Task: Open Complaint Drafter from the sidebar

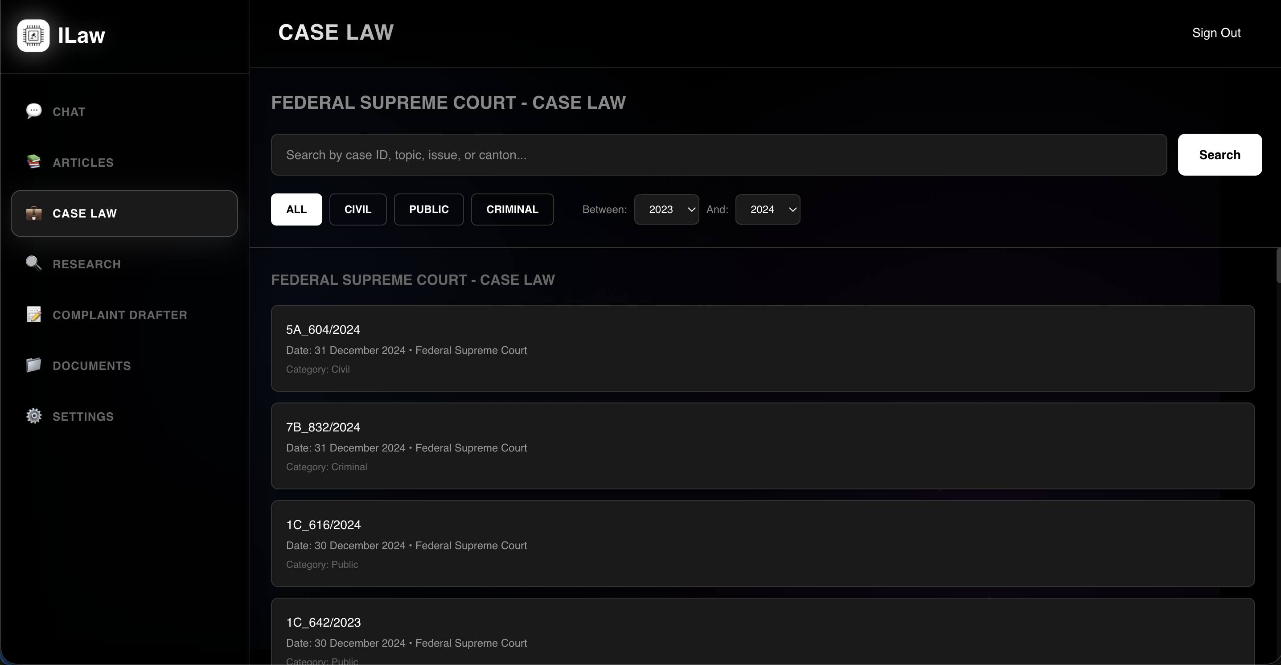Action: point(120,315)
